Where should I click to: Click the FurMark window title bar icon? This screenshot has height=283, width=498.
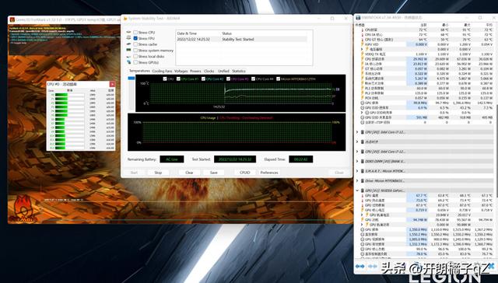coord(12,19)
